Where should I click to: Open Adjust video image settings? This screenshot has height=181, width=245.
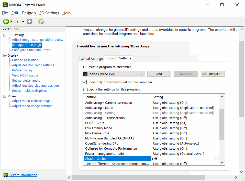pos(32,106)
